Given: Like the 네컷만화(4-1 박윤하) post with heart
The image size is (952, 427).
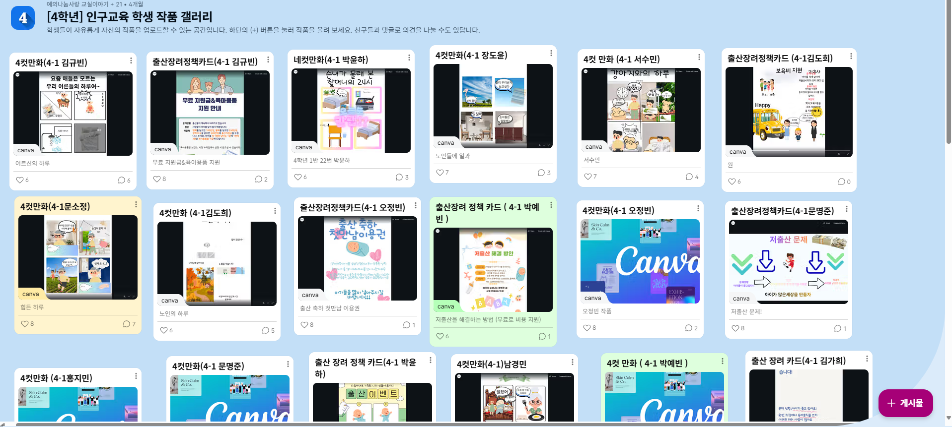Looking at the screenshot, I should 298,177.
